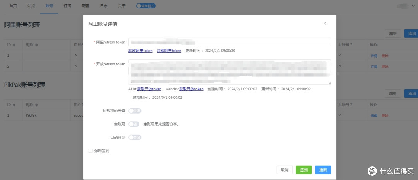Click the 取消 button in the dialog

pyautogui.click(x=284, y=170)
